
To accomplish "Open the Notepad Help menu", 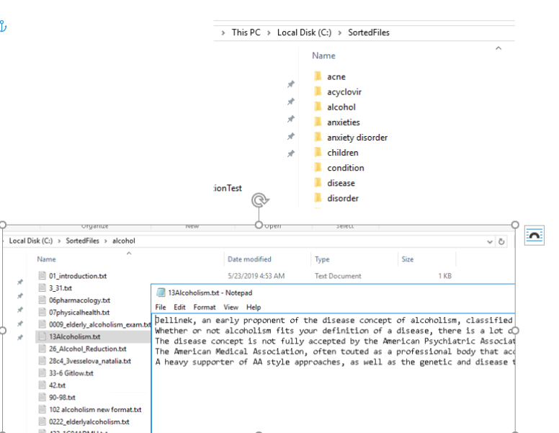I will [x=254, y=307].
